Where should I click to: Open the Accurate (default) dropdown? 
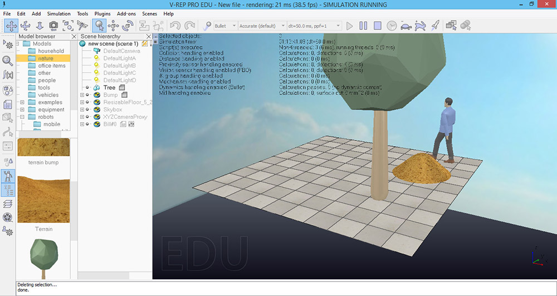tap(262, 26)
